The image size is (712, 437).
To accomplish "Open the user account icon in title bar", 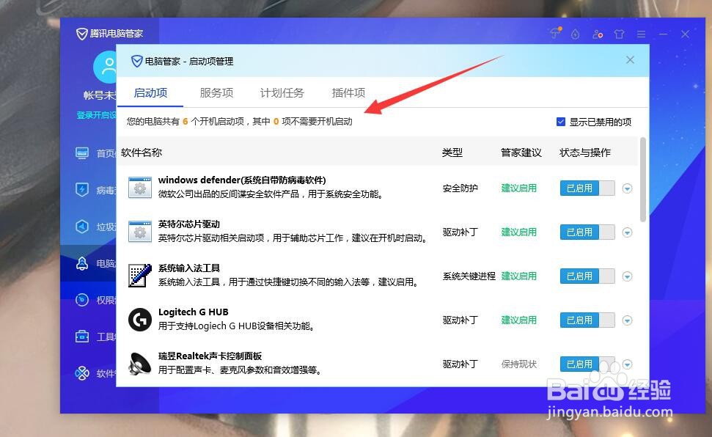I will pos(598,34).
